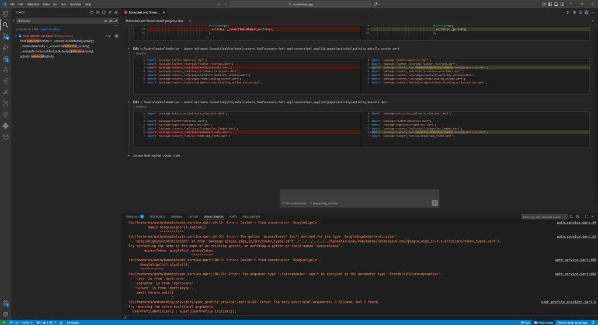Toggle Use Regular Expression in search
This screenshot has height=325, width=598.
pyautogui.click(x=116, y=21)
